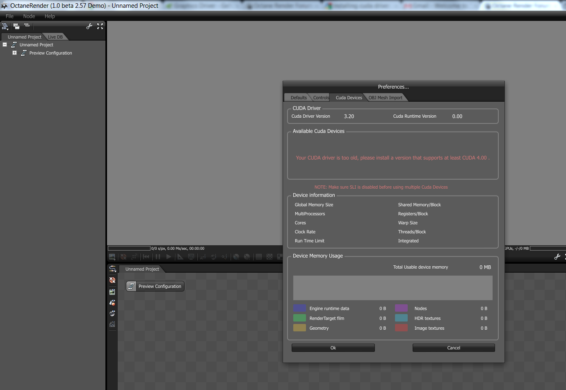This screenshot has height=390, width=566.
Task: Click the OctaneRender title bar app icon
Action: point(5,6)
